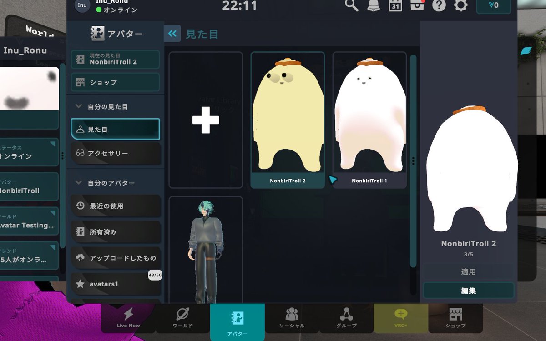This screenshot has height=341, width=546.
Task: Click the 3/5 count text
Action: click(468, 254)
